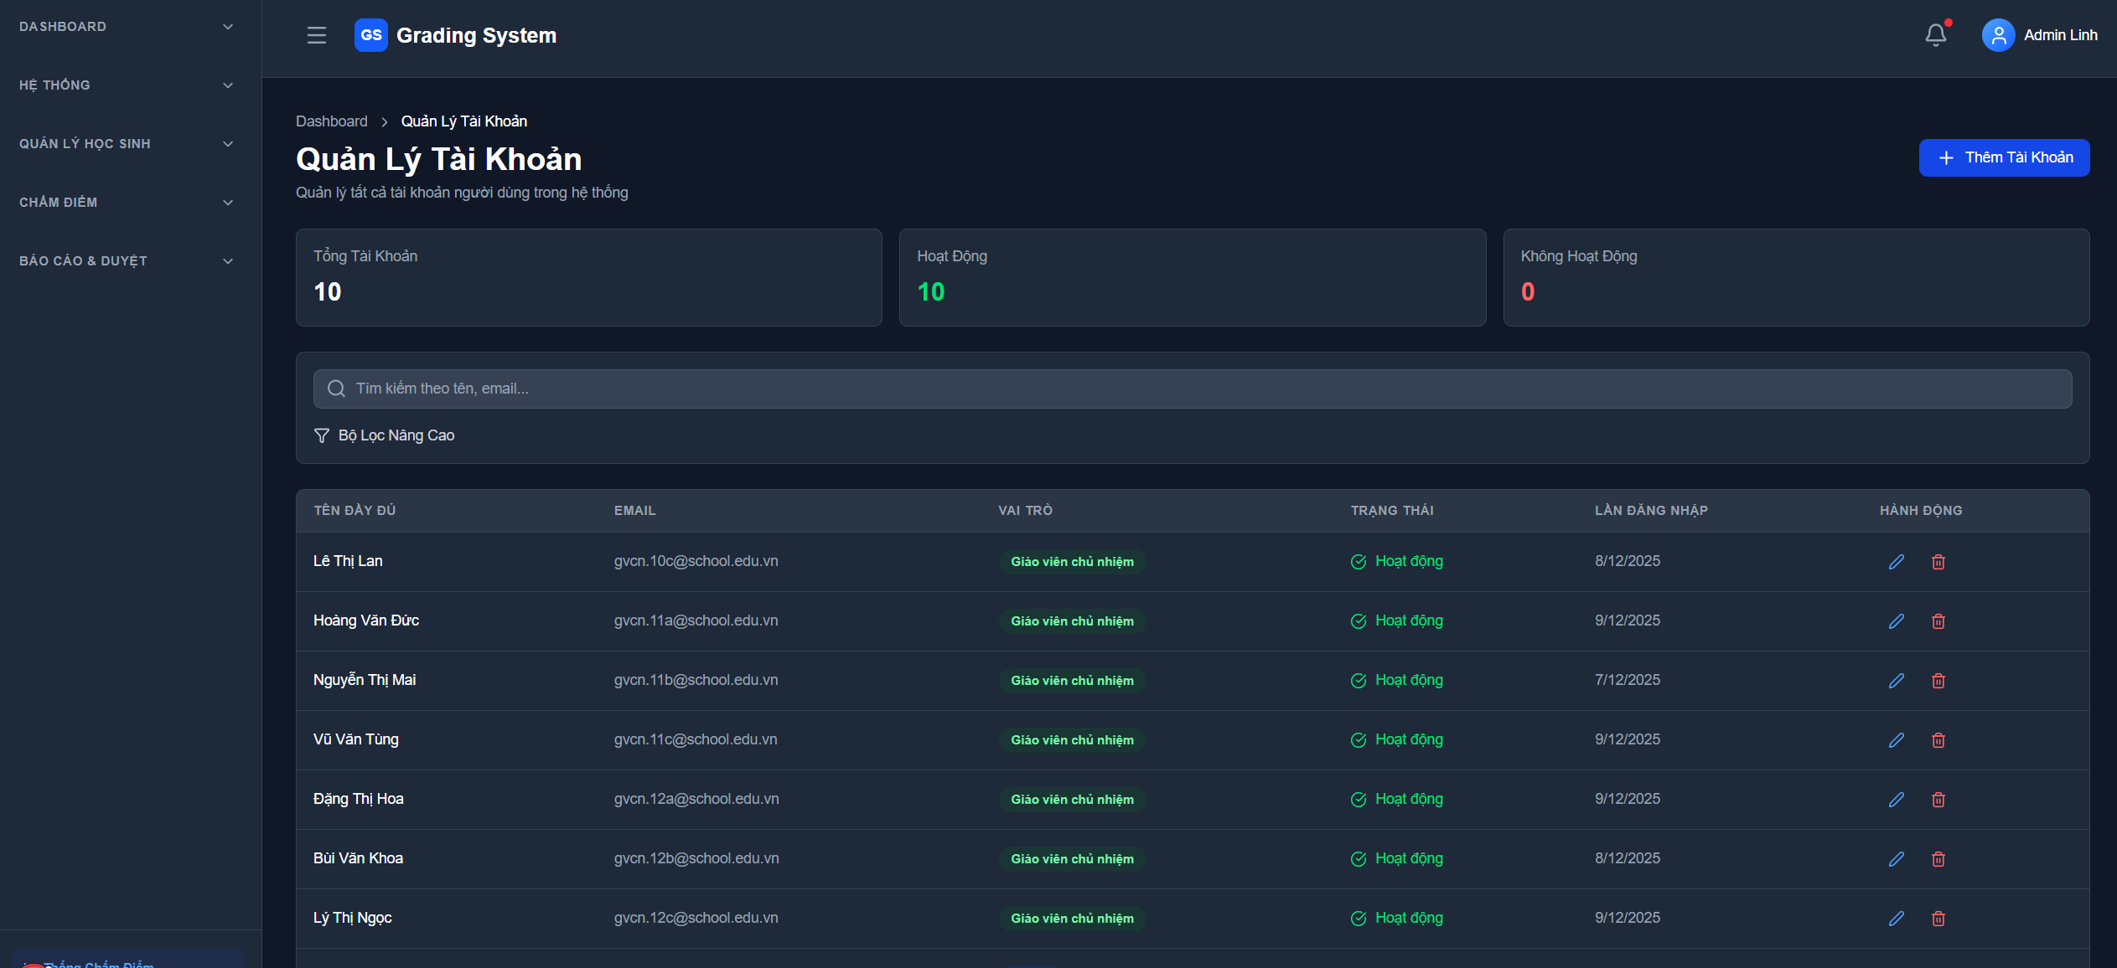Go to the Dashboard breadcrumb link
The image size is (2117, 968).
(331, 121)
